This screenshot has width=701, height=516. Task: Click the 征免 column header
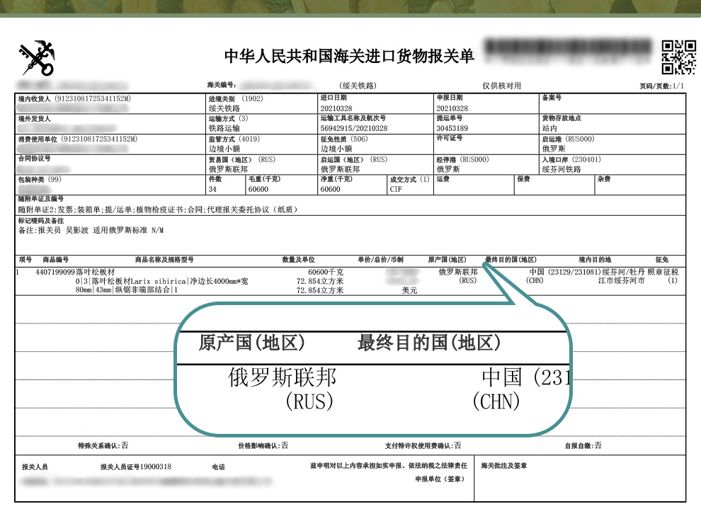[x=662, y=260]
